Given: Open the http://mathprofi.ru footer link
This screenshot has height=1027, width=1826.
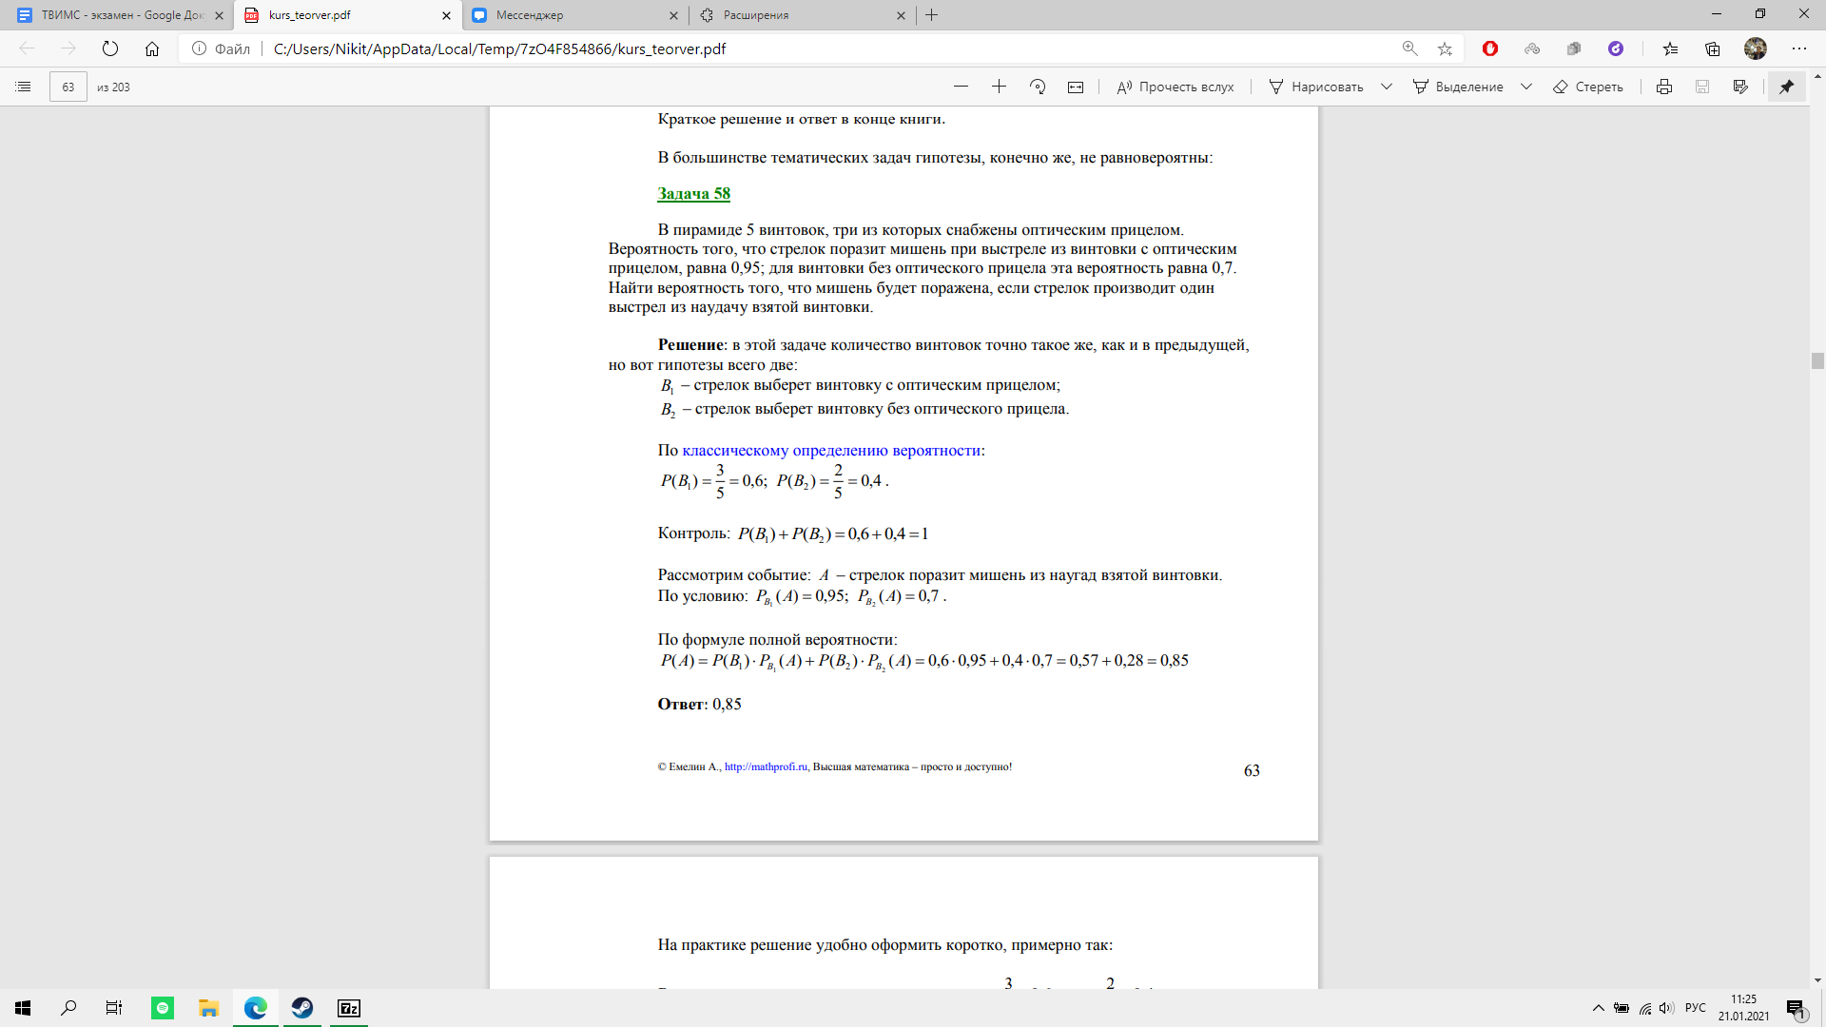Looking at the screenshot, I should click(766, 766).
